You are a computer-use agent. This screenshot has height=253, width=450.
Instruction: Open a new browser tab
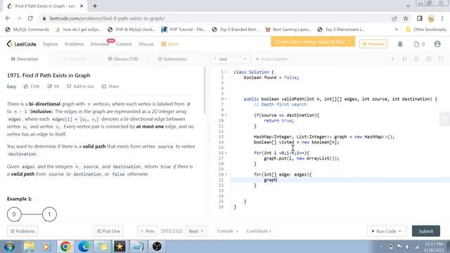(x=95, y=6)
